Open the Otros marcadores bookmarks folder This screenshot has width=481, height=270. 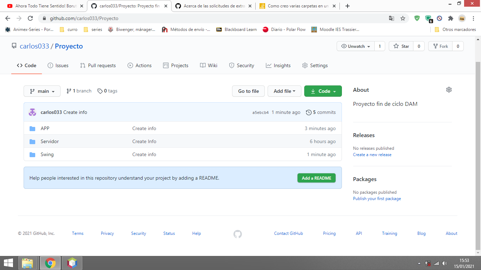click(455, 30)
